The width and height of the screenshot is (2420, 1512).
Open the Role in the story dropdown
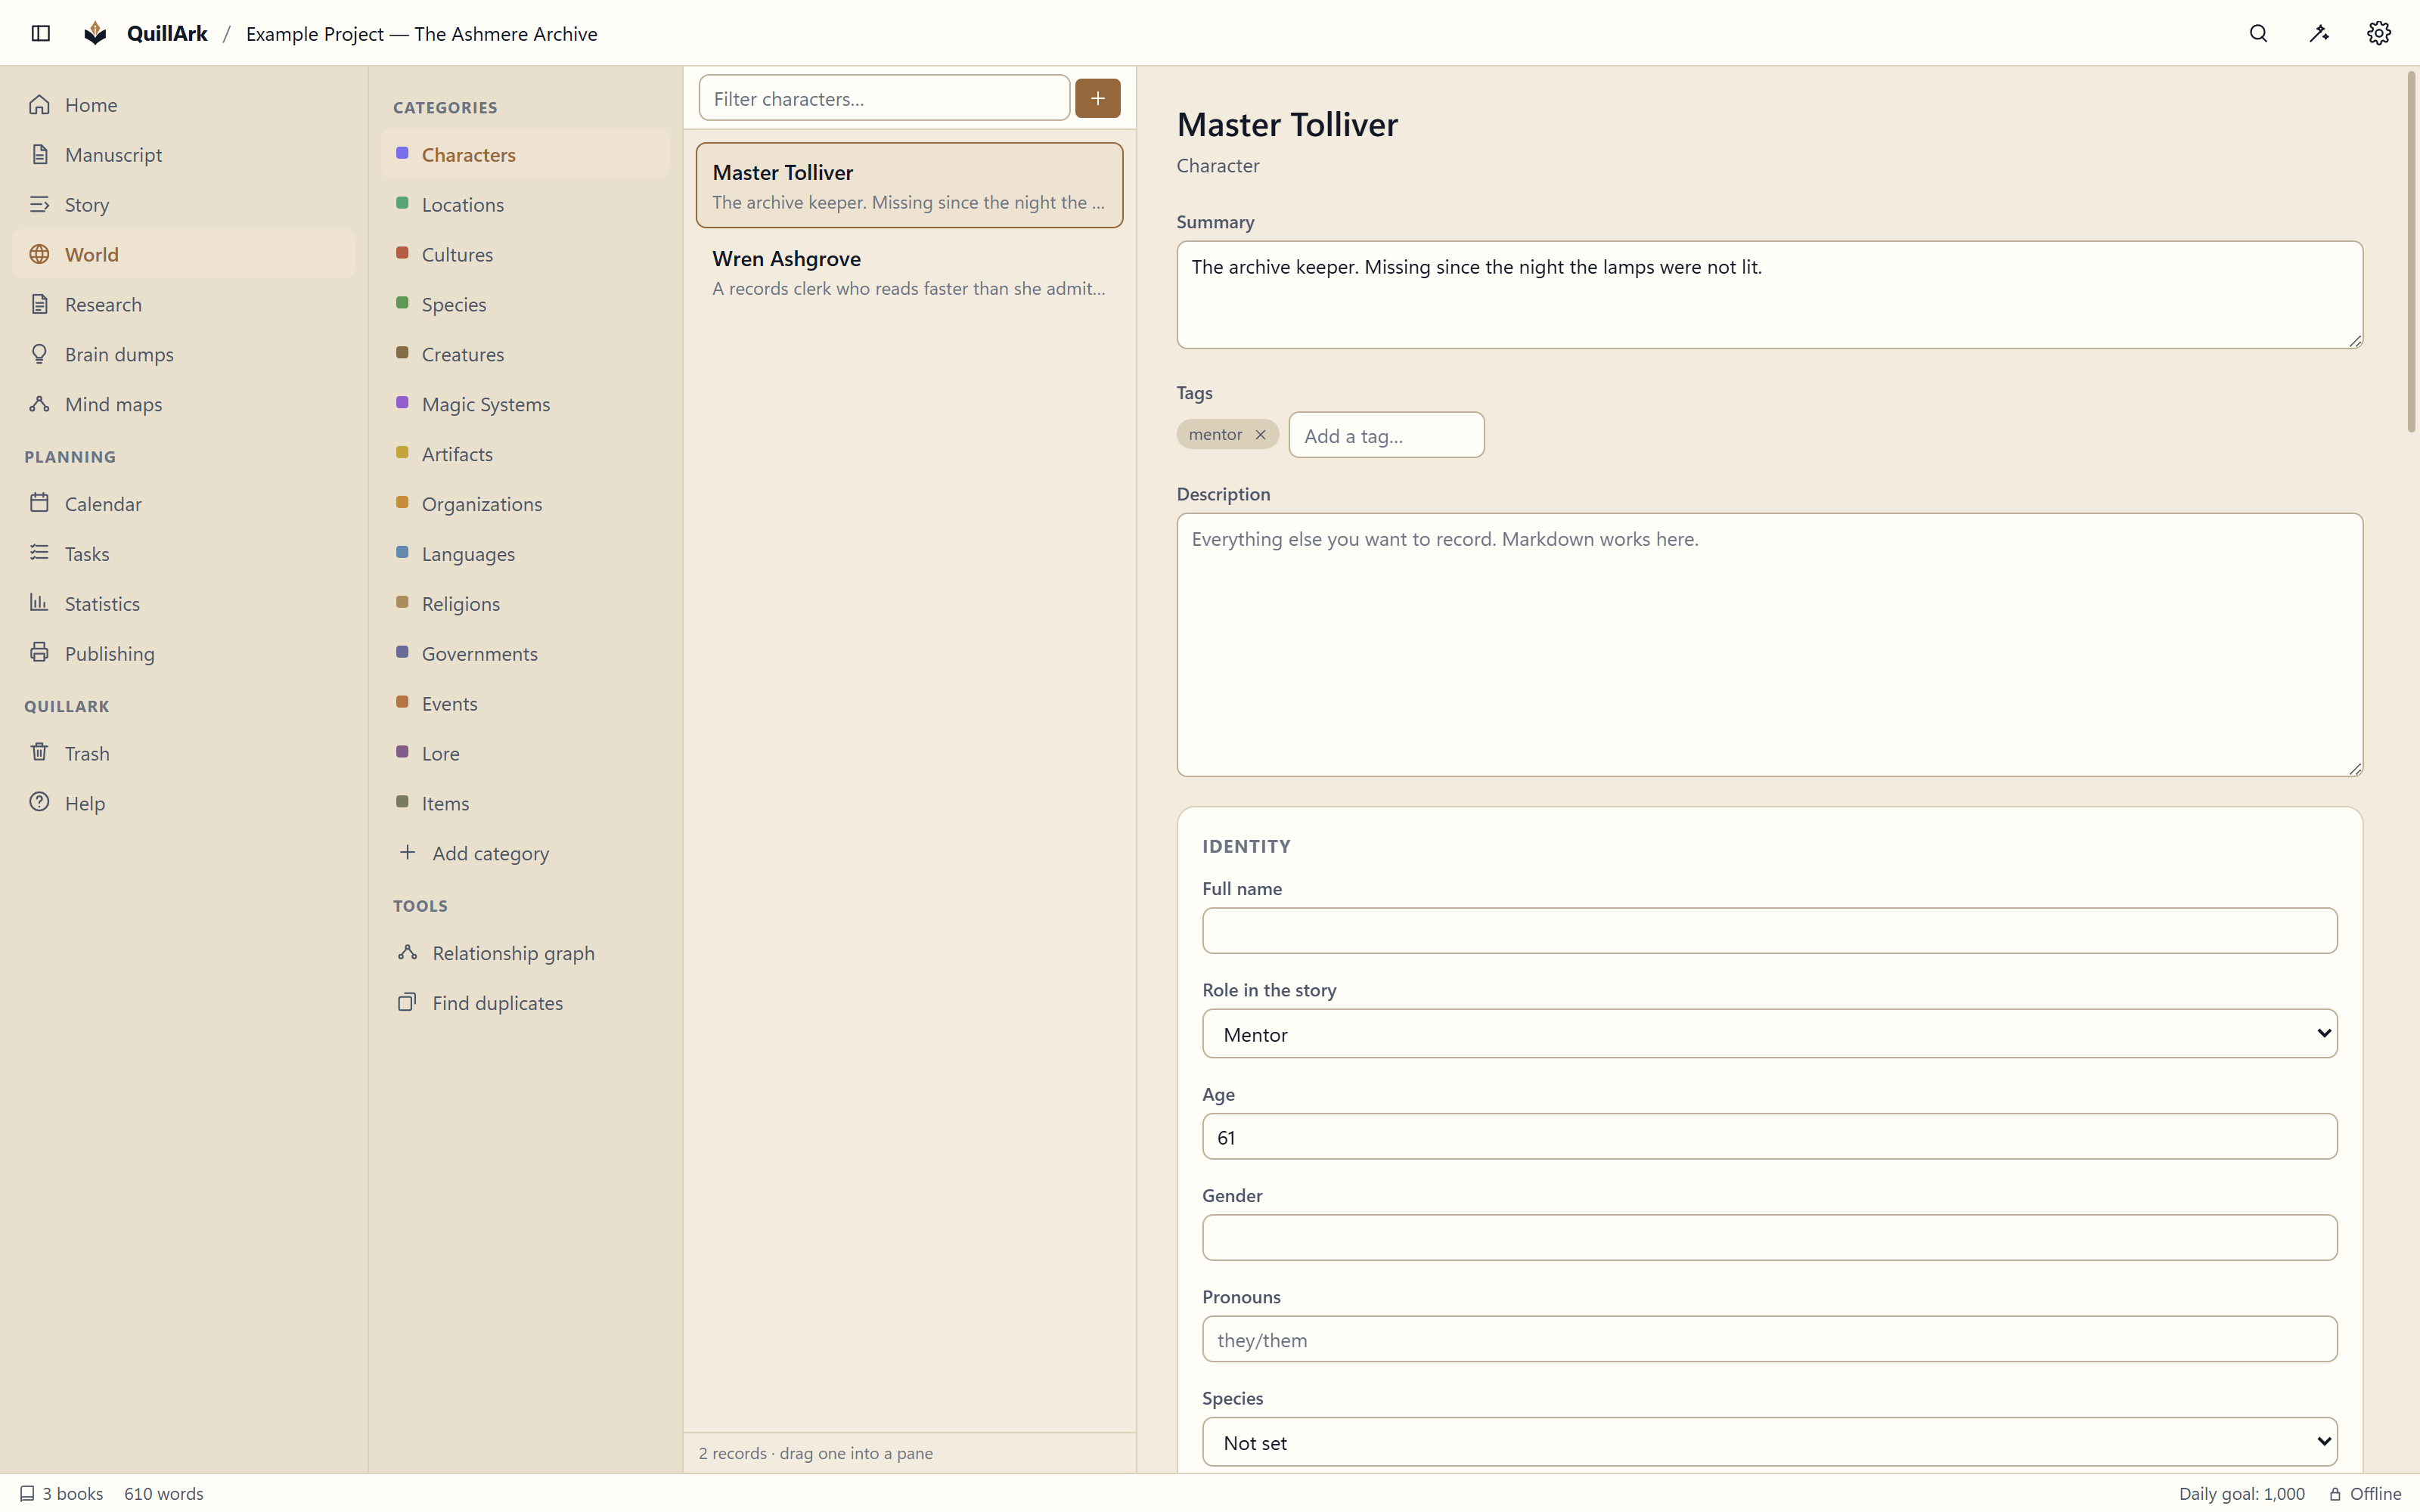point(1769,1033)
